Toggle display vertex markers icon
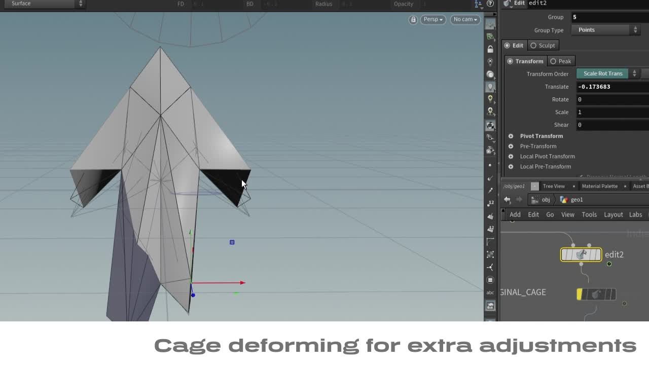 point(490,254)
